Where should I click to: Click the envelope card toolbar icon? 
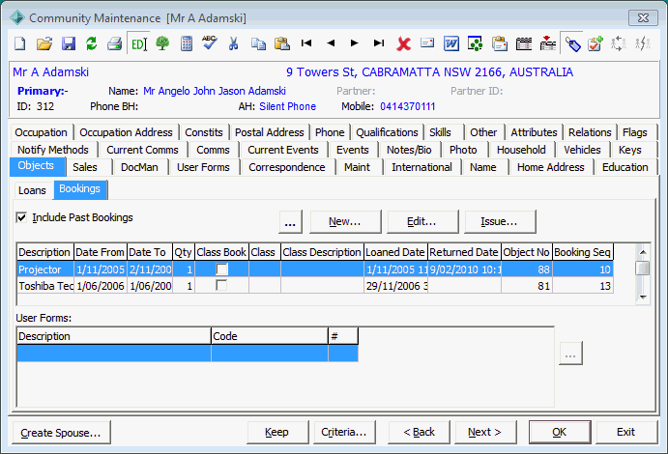[427, 43]
